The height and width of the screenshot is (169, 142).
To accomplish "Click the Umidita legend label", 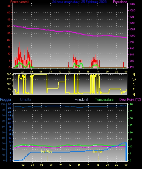I will pyautogui.click(x=26, y=100).
